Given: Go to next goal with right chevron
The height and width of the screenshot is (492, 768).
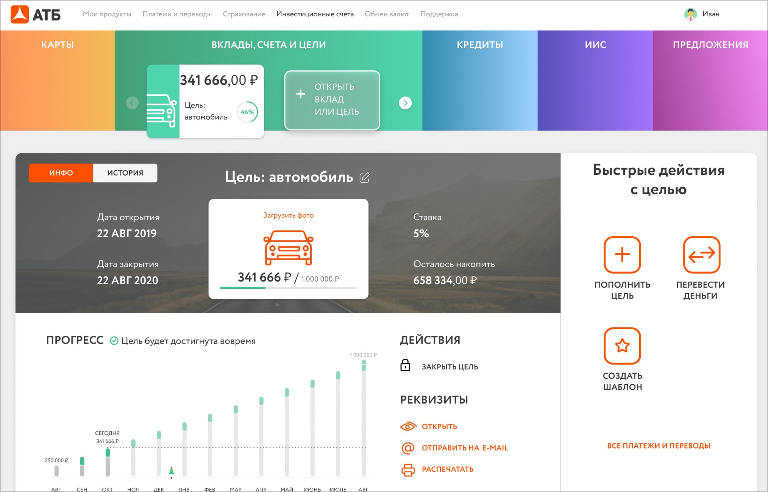Looking at the screenshot, I should coord(405,103).
